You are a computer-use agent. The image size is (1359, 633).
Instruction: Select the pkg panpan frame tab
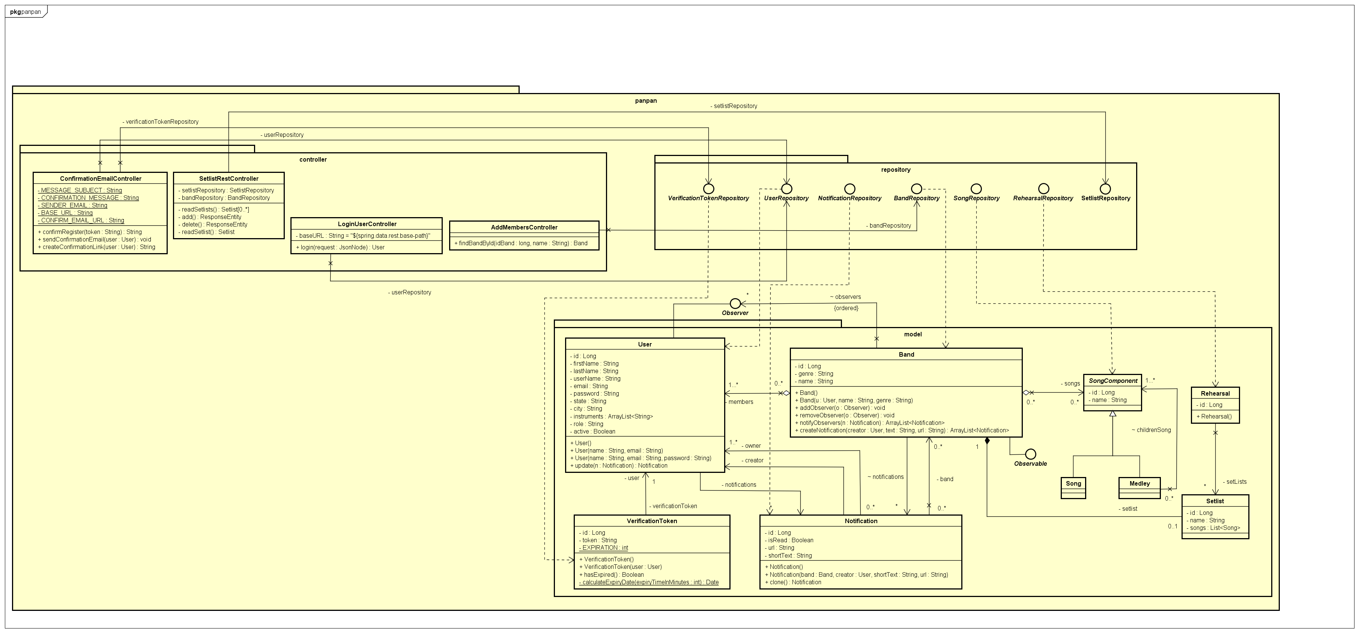(x=25, y=12)
